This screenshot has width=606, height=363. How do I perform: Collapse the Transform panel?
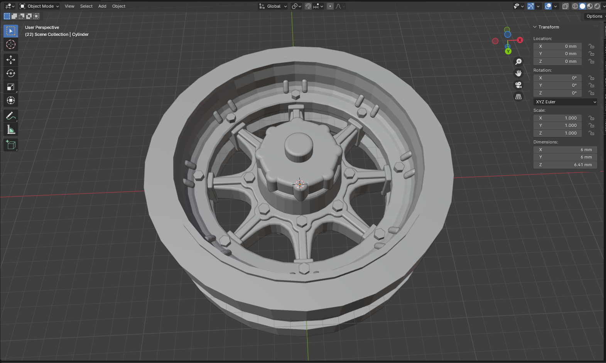[x=535, y=27]
